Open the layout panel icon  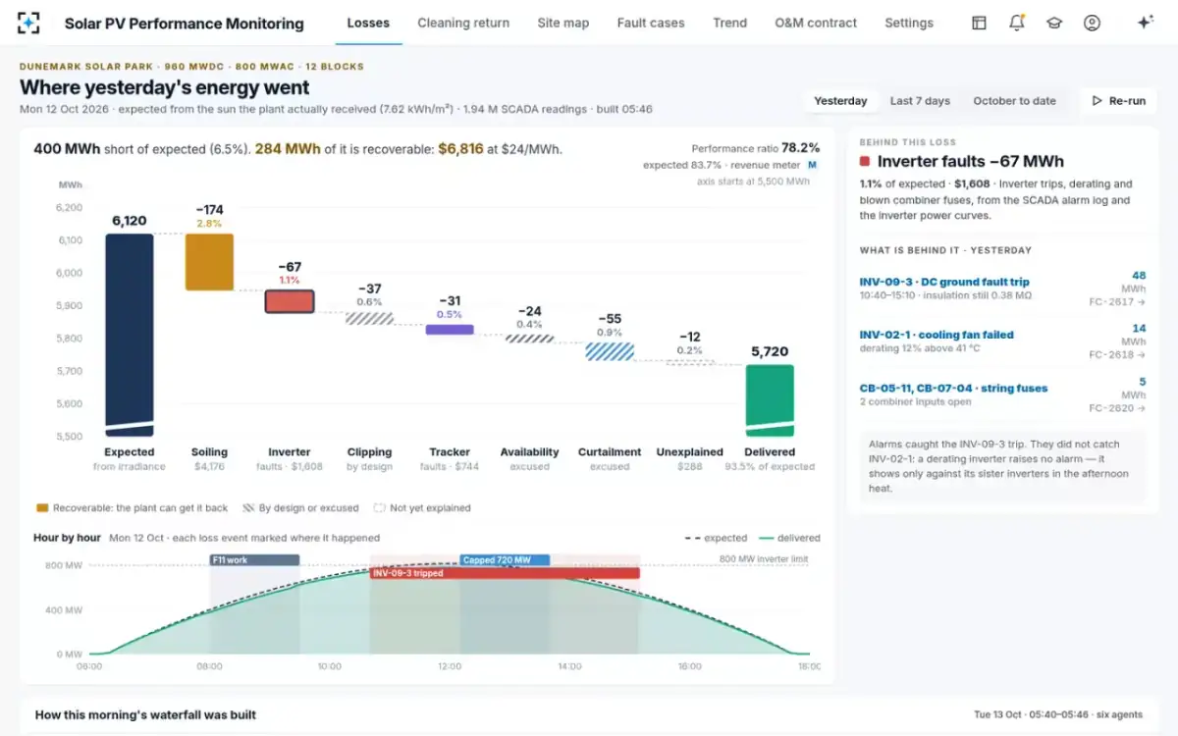click(979, 23)
